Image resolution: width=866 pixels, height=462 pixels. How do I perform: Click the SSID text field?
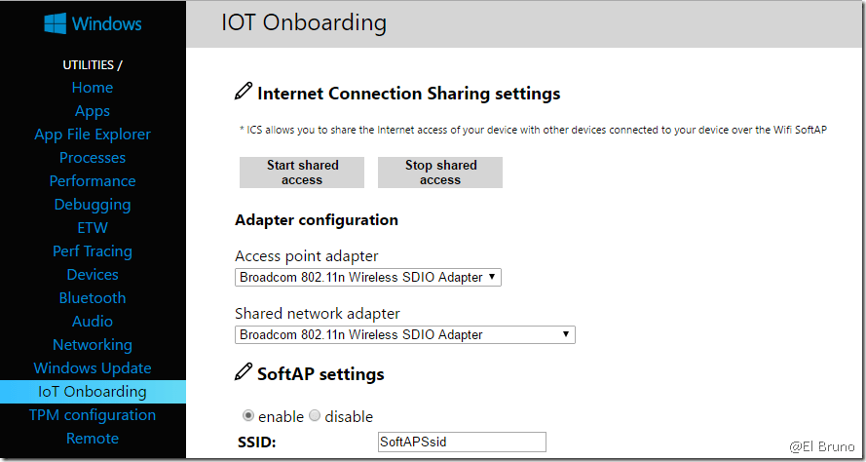[x=462, y=442]
